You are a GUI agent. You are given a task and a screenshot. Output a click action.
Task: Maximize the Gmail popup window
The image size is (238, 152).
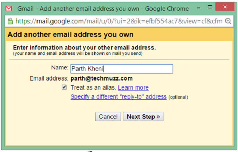pyautogui.click(x=210, y=7)
